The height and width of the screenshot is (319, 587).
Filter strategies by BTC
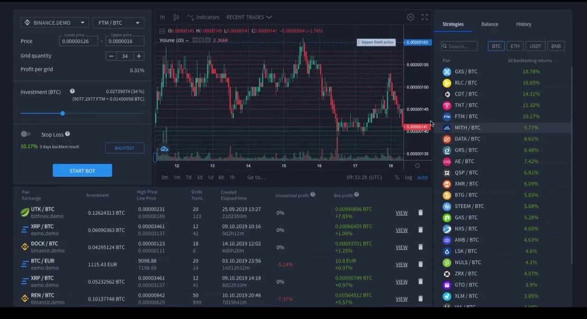(x=496, y=46)
